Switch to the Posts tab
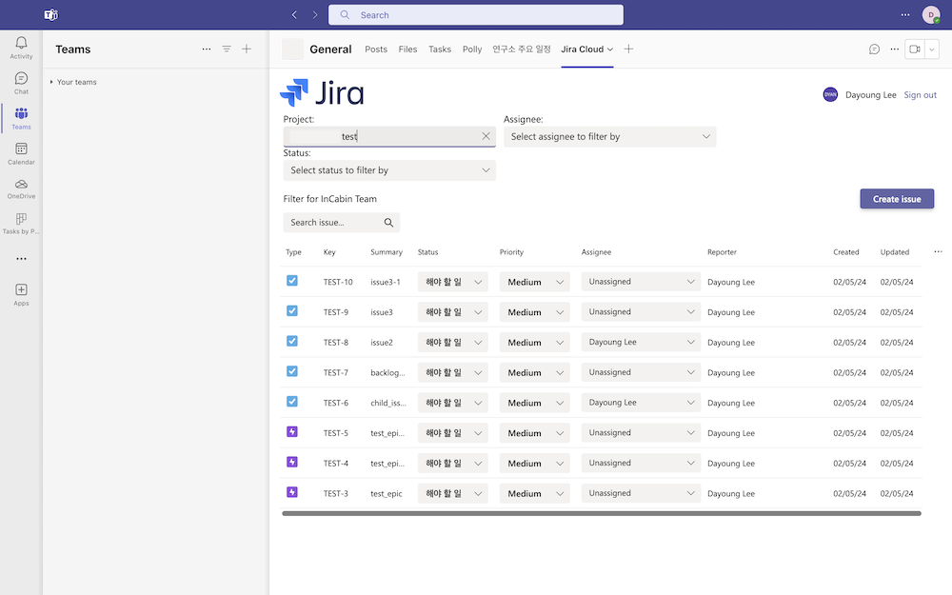Screen dimensions: 952x595 [x=376, y=50]
